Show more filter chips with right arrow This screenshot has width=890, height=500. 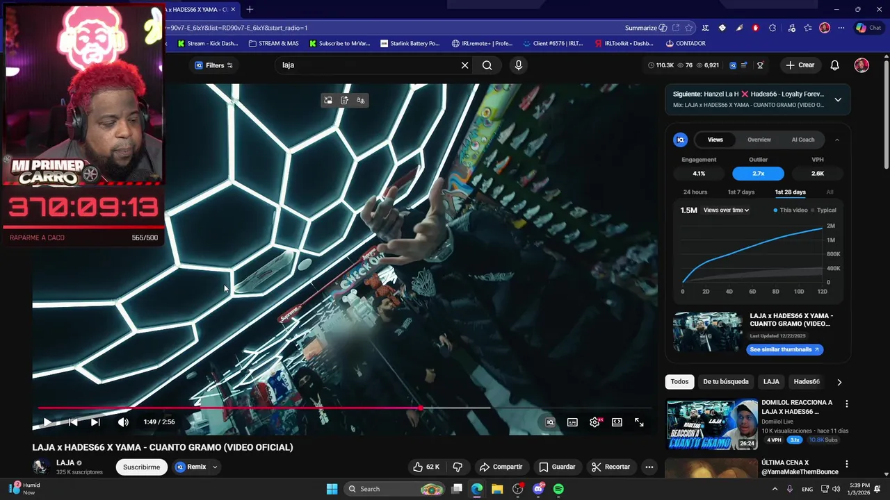pos(839,382)
